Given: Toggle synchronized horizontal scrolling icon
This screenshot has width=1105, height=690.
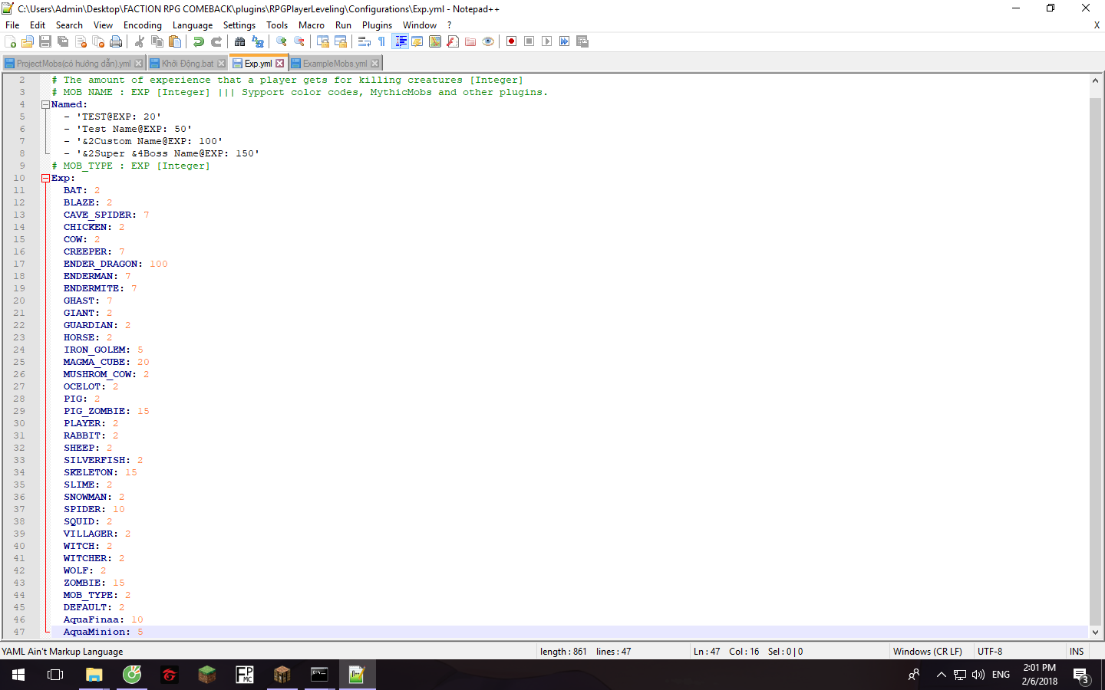Looking at the screenshot, I should pos(341,41).
